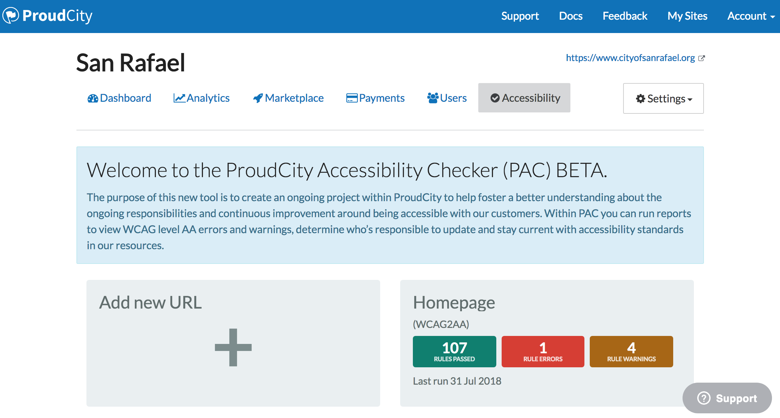
Task: Click Feedback in the top navigation
Action: coord(625,16)
